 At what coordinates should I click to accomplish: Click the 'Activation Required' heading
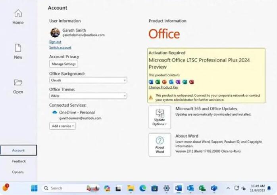pos(167,53)
